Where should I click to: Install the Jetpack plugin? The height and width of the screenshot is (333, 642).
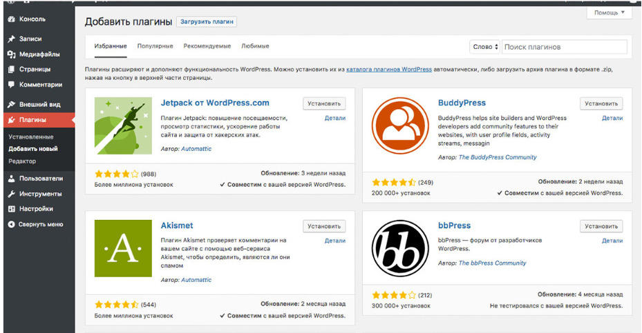pos(324,104)
